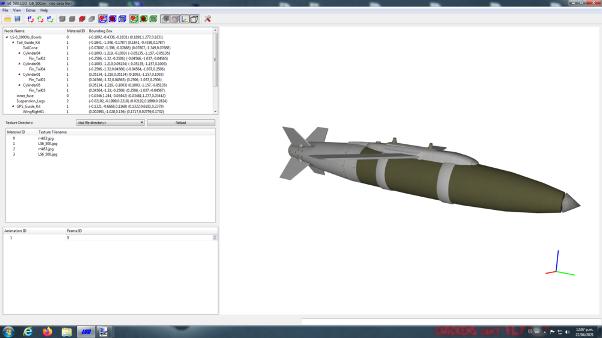Select the Z-Y axis view icon
Image resolution: width=602 pixels, height=338 pixels.
(x=51, y=19)
